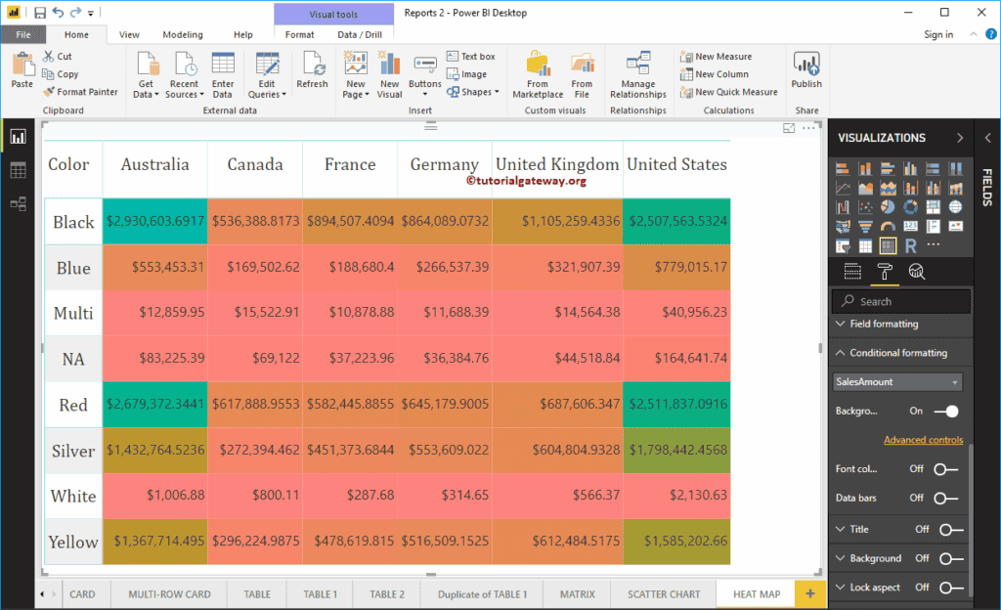The width and height of the screenshot is (1001, 610).
Task: Turn off the Background conditional formatting toggle
Action: tap(947, 413)
